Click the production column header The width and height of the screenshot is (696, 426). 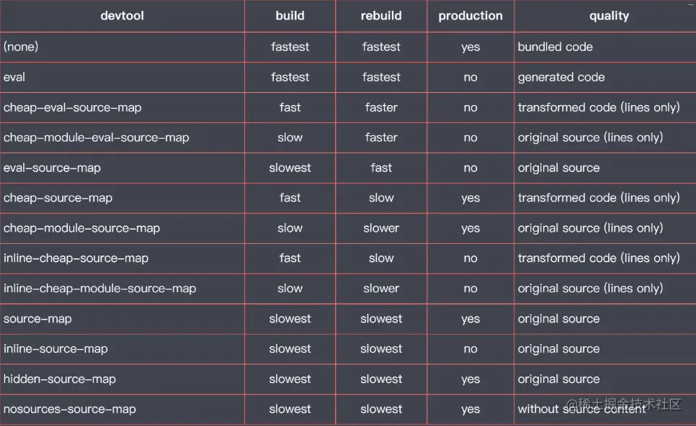pos(470,16)
